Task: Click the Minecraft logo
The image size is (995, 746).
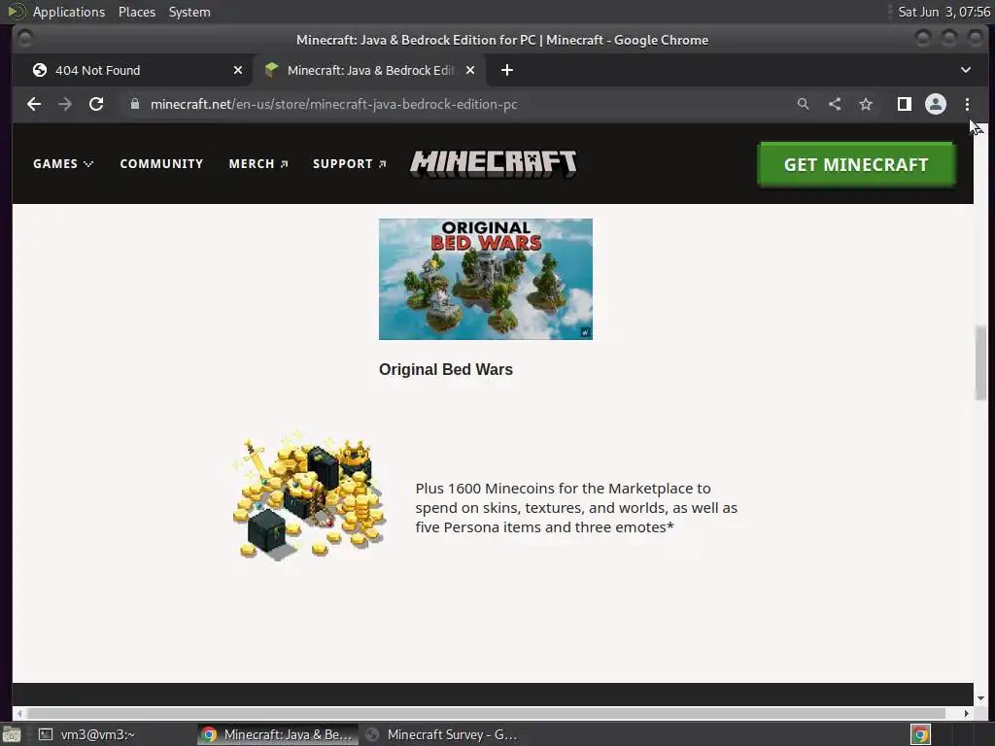Action: click(494, 163)
